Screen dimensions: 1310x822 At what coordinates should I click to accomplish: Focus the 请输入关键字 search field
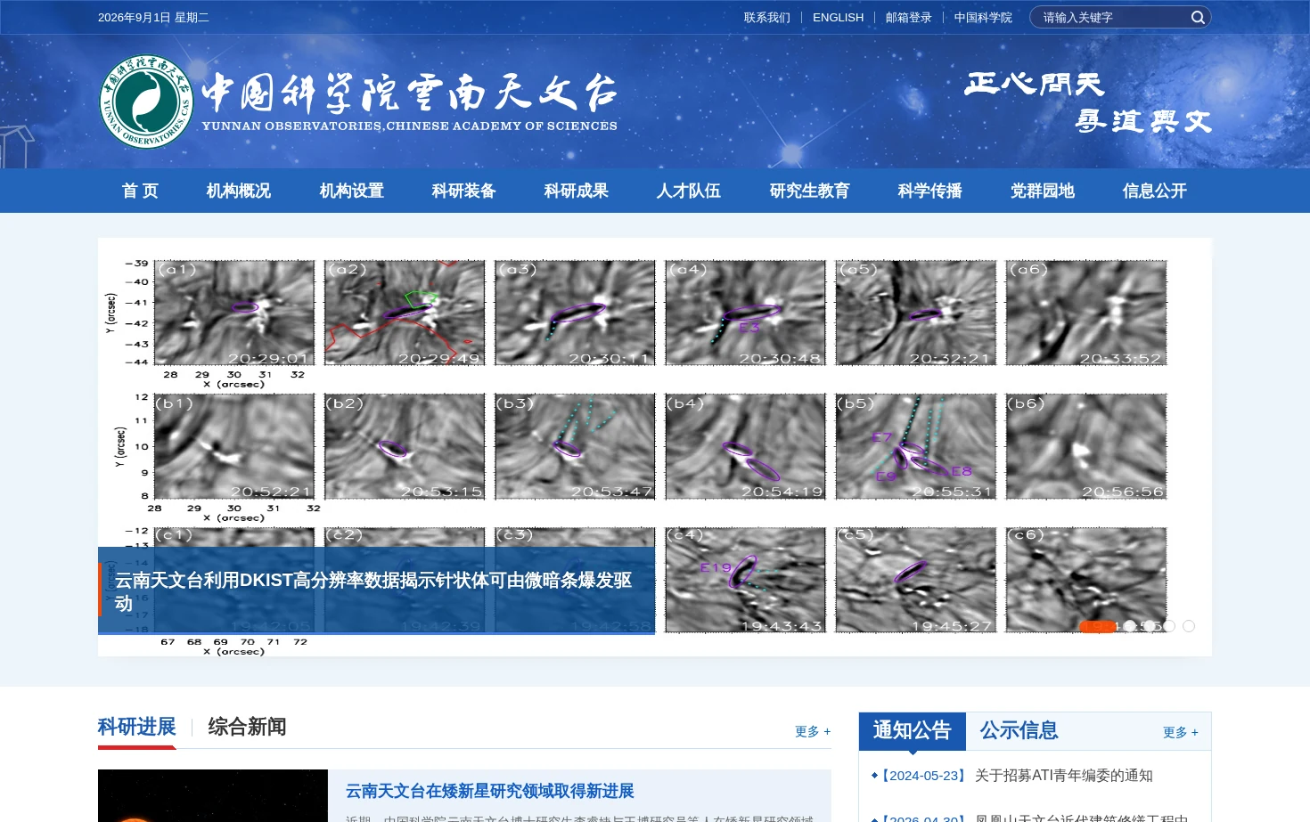[1112, 17]
